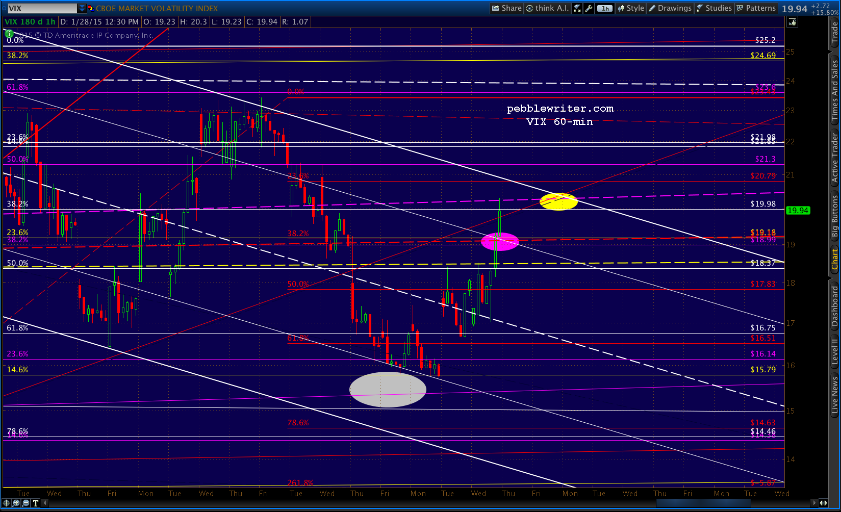Screen dimensions: 841x512
Task: Click the drawing cursor icon at top right of chart
Action: [792, 22]
